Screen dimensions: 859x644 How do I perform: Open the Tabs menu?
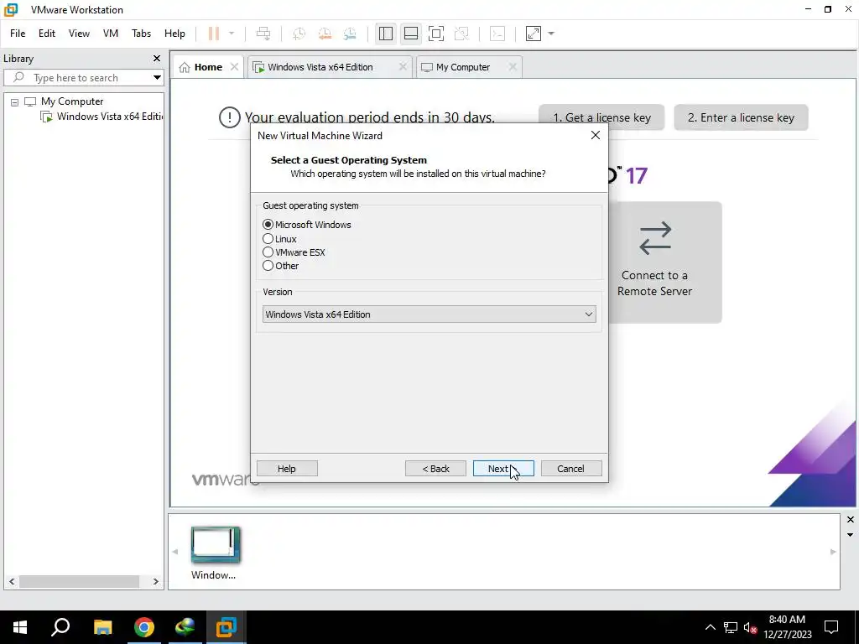tap(141, 34)
